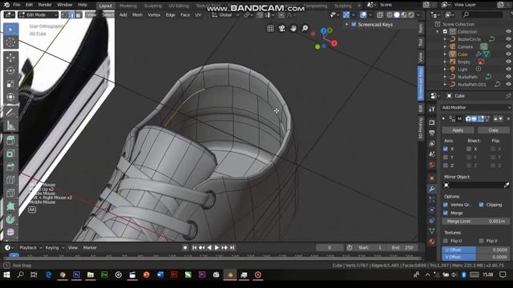Viewport: 513px width, 288px height.
Task: Enable Mirror Axis Z checkbox
Action: coord(446,166)
